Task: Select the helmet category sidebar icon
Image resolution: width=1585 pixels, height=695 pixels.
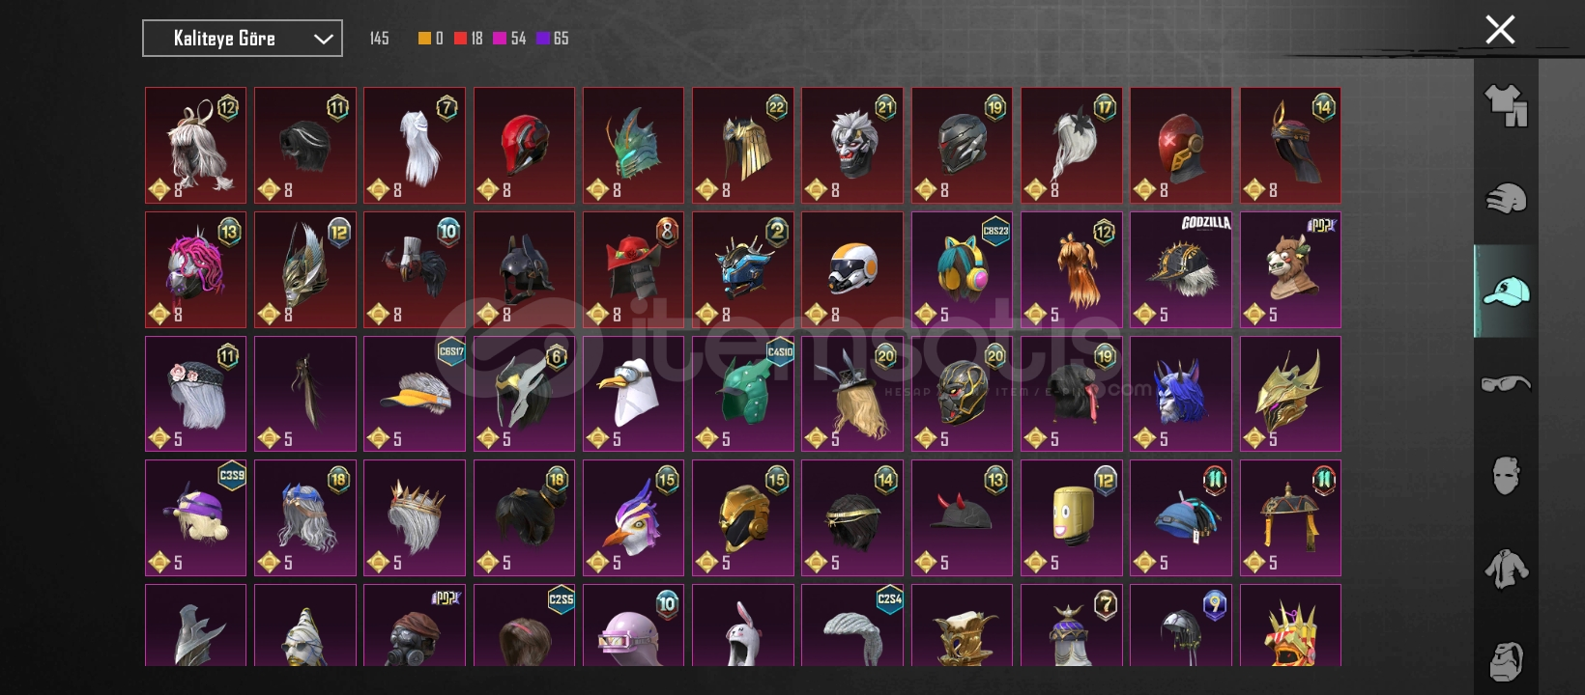Action: (1506, 198)
